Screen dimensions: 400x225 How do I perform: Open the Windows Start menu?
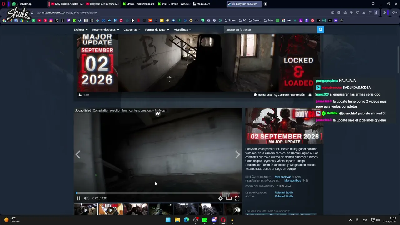168,220
